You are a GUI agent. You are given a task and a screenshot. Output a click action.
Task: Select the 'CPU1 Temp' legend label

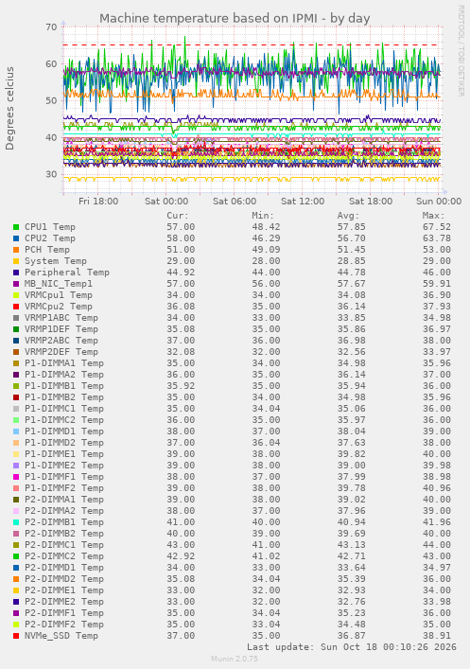(50, 227)
